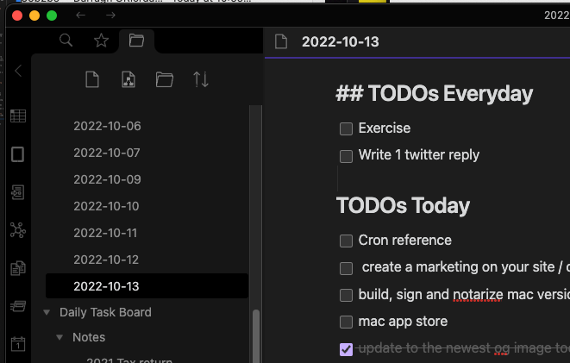Image resolution: width=570 pixels, height=363 pixels.
Task: Open the starred notes tab
Action: 101,41
